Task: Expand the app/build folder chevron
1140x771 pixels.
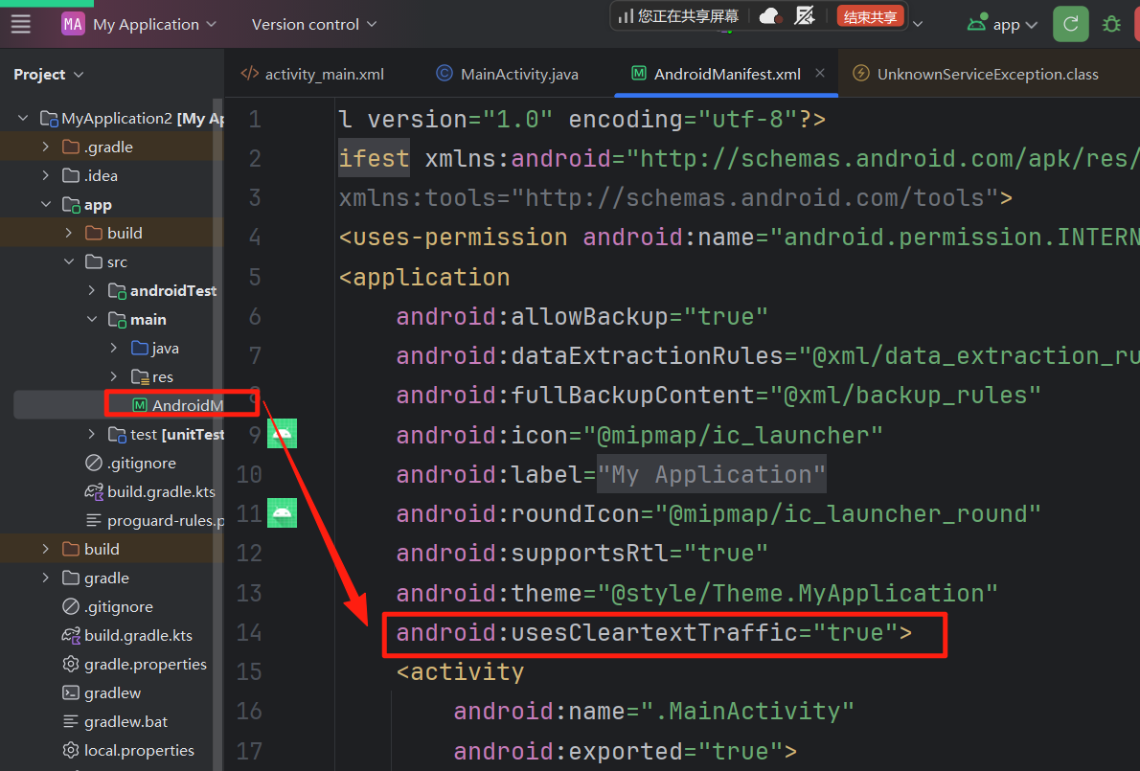Action: (69, 233)
